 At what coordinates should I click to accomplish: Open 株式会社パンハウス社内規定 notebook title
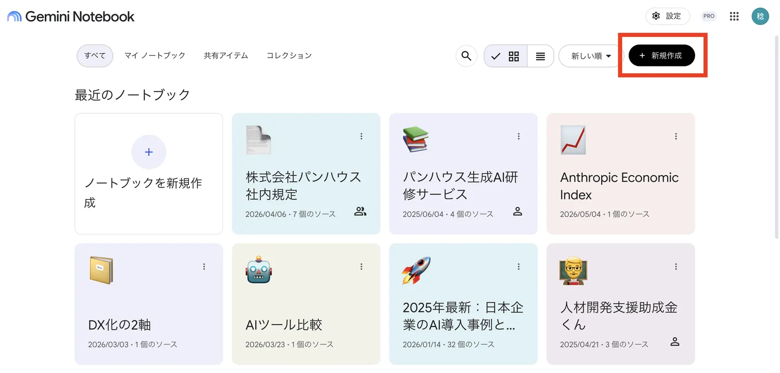(x=304, y=186)
